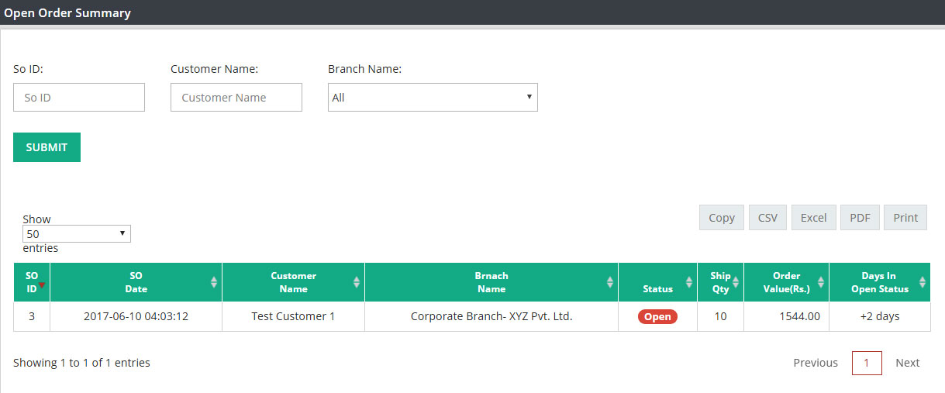Click the So ID input field
This screenshot has height=393, width=945.
pos(79,98)
